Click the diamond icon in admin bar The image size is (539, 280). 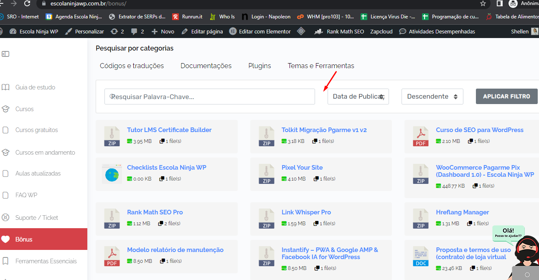tap(301, 31)
